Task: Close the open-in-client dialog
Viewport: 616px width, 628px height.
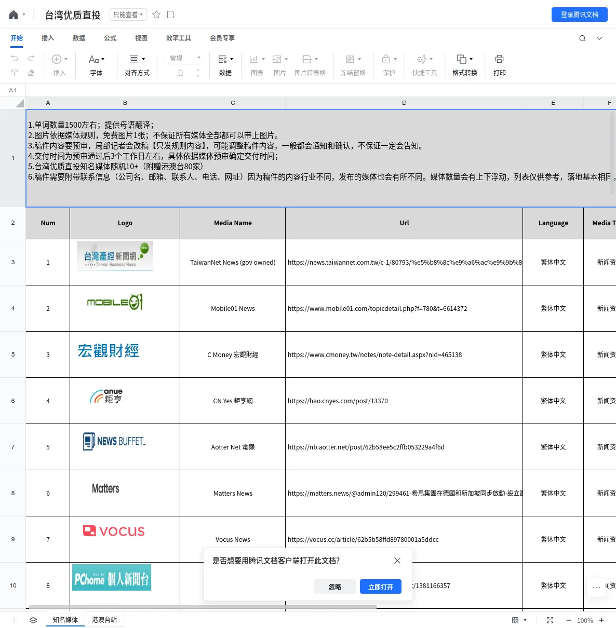Action: coord(397,561)
